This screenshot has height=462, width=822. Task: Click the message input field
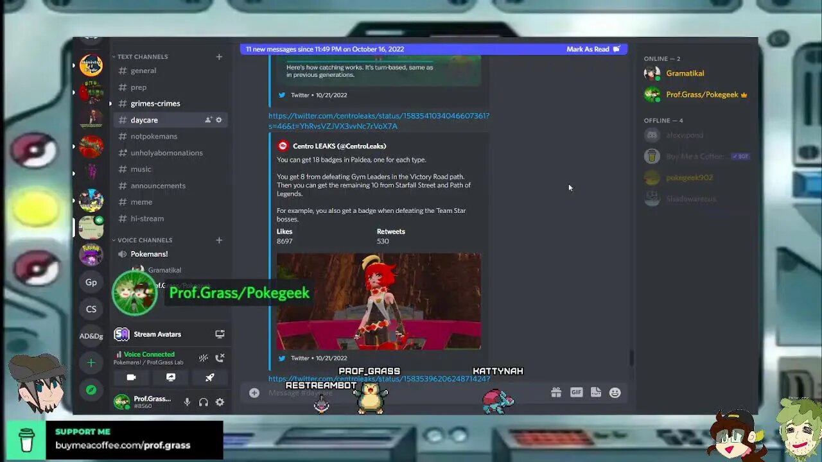[x=398, y=393]
